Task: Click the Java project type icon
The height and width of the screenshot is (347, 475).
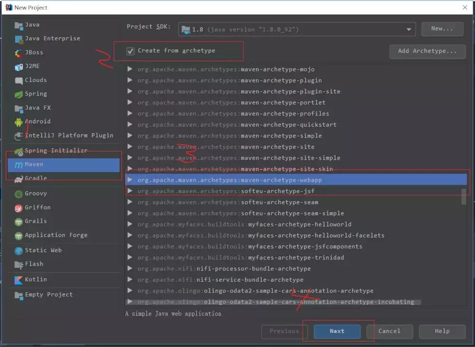Action: [x=19, y=26]
